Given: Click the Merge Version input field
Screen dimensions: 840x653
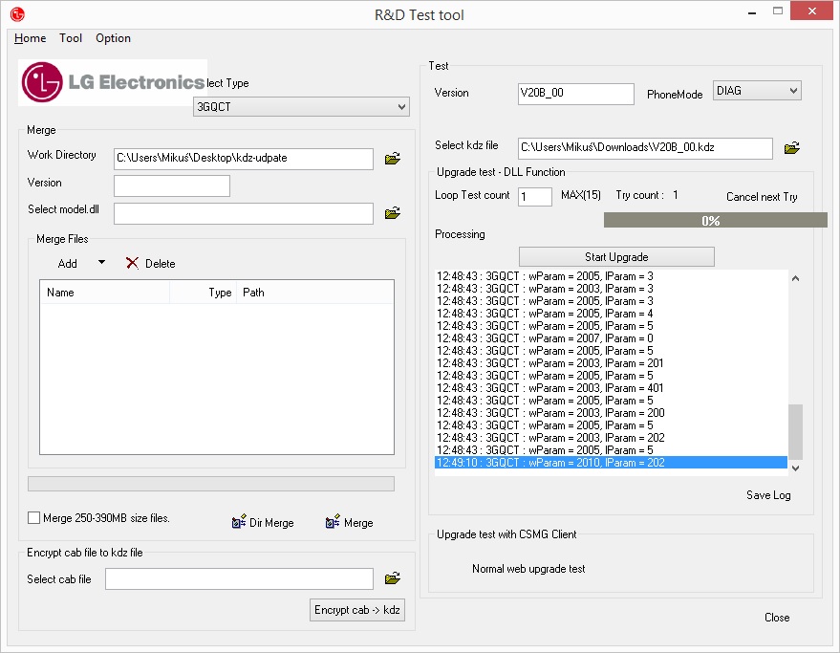Looking at the screenshot, I should pyautogui.click(x=172, y=186).
